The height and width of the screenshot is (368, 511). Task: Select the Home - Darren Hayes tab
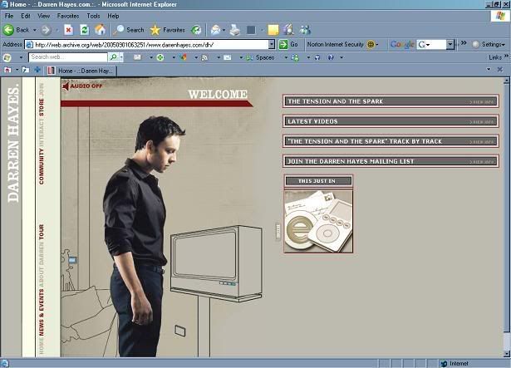click(80, 71)
